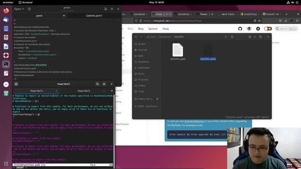Select the second PowerShell terminal tab
Screen dimensions: 301x169
click(84, 91)
